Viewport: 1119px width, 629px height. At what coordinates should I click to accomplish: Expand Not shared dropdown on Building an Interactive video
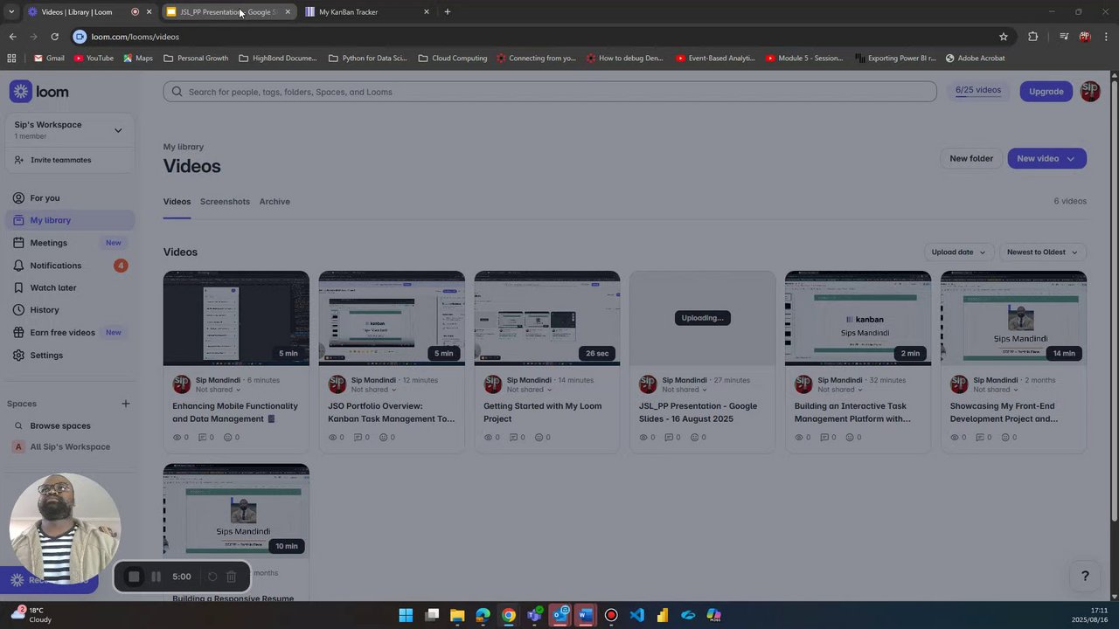point(840,390)
